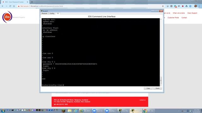Click the 'ip classless' text
This screenshot has width=202, height=113.
48,36
